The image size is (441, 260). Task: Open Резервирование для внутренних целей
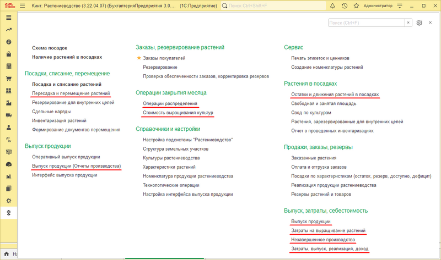pyautogui.click(x=73, y=102)
